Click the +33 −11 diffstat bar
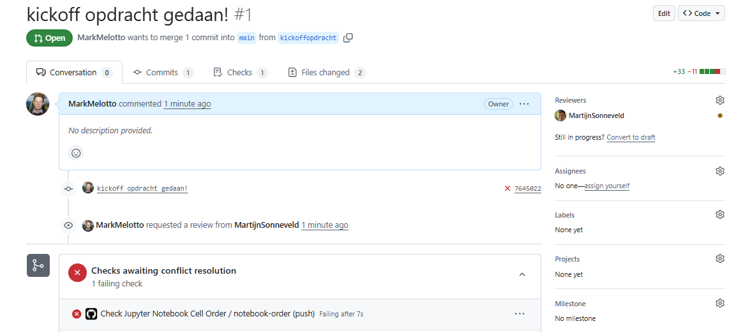Viewport: 743px width, 333px height. click(x=699, y=72)
